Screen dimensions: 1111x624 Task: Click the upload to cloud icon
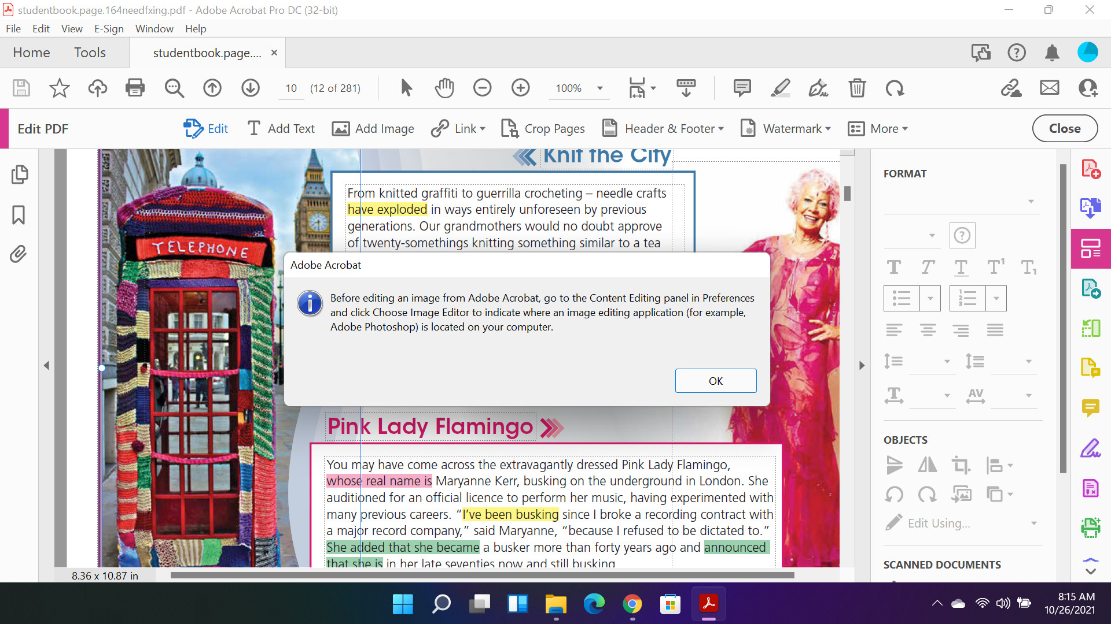click(97, 88)
